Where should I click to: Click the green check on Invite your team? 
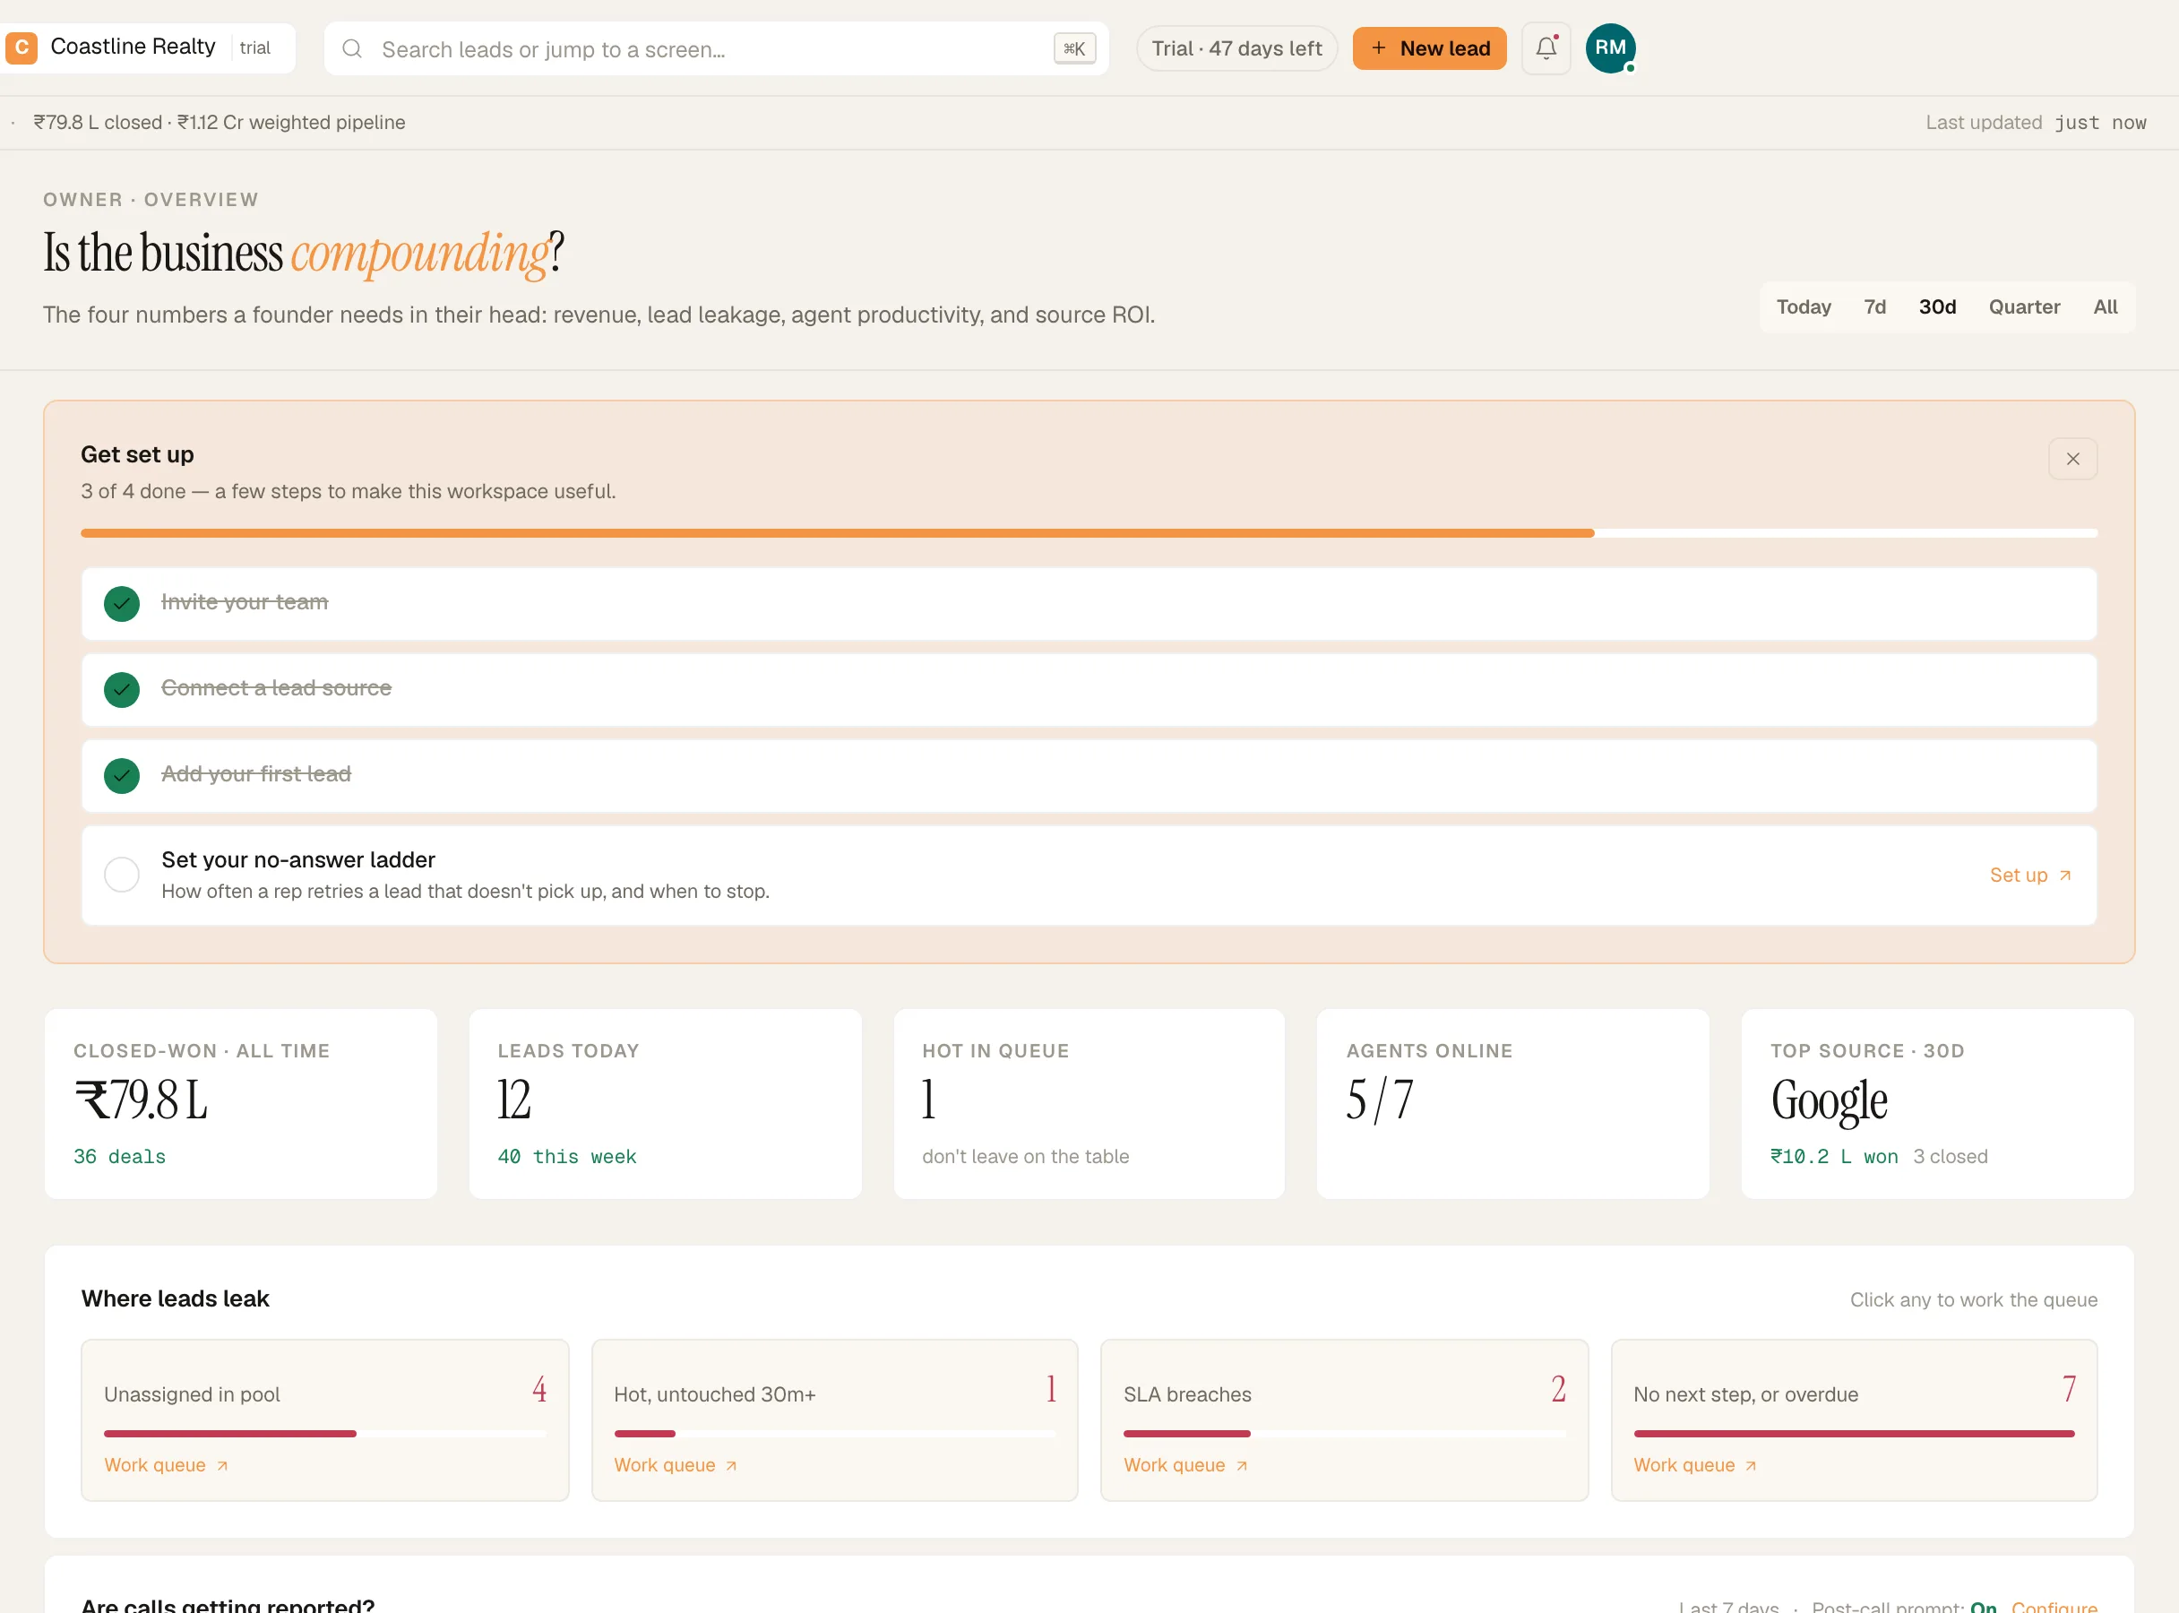tap(122, 603)
